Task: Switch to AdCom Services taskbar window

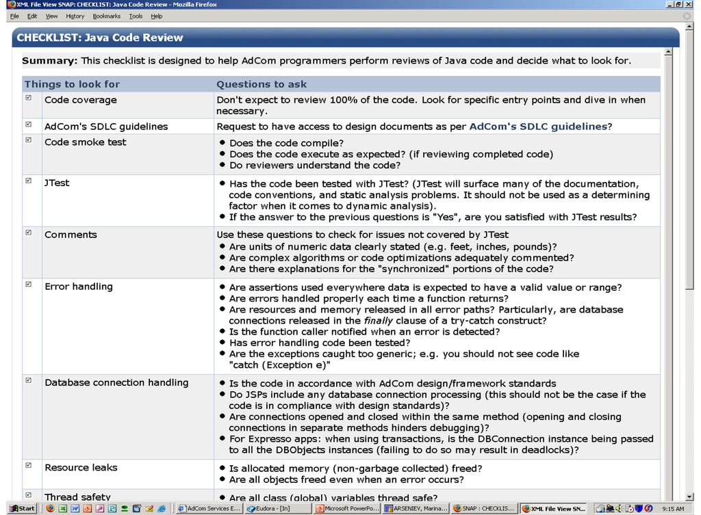Action: click(209, 508)
